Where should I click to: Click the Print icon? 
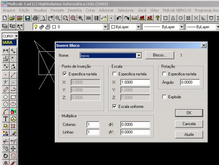coord(35,18)
